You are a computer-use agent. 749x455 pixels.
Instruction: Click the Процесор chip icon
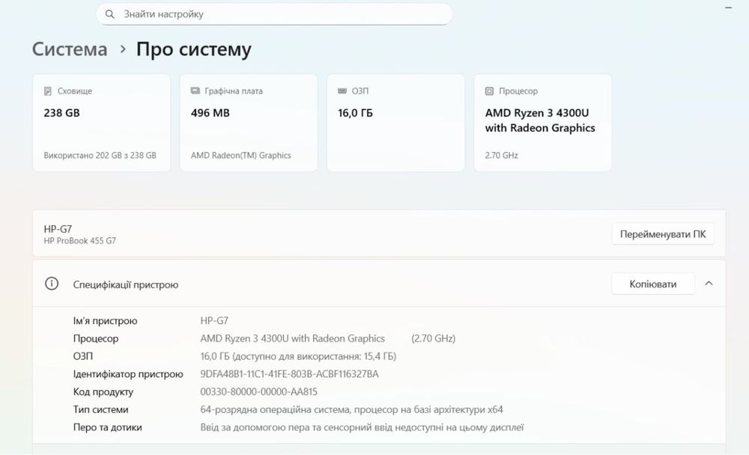point(489,91)
